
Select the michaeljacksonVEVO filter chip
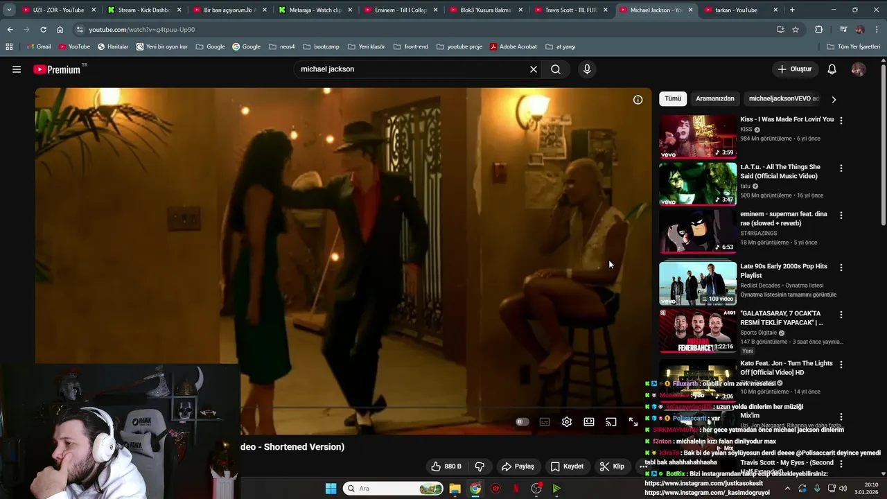(x=784, y=98)
